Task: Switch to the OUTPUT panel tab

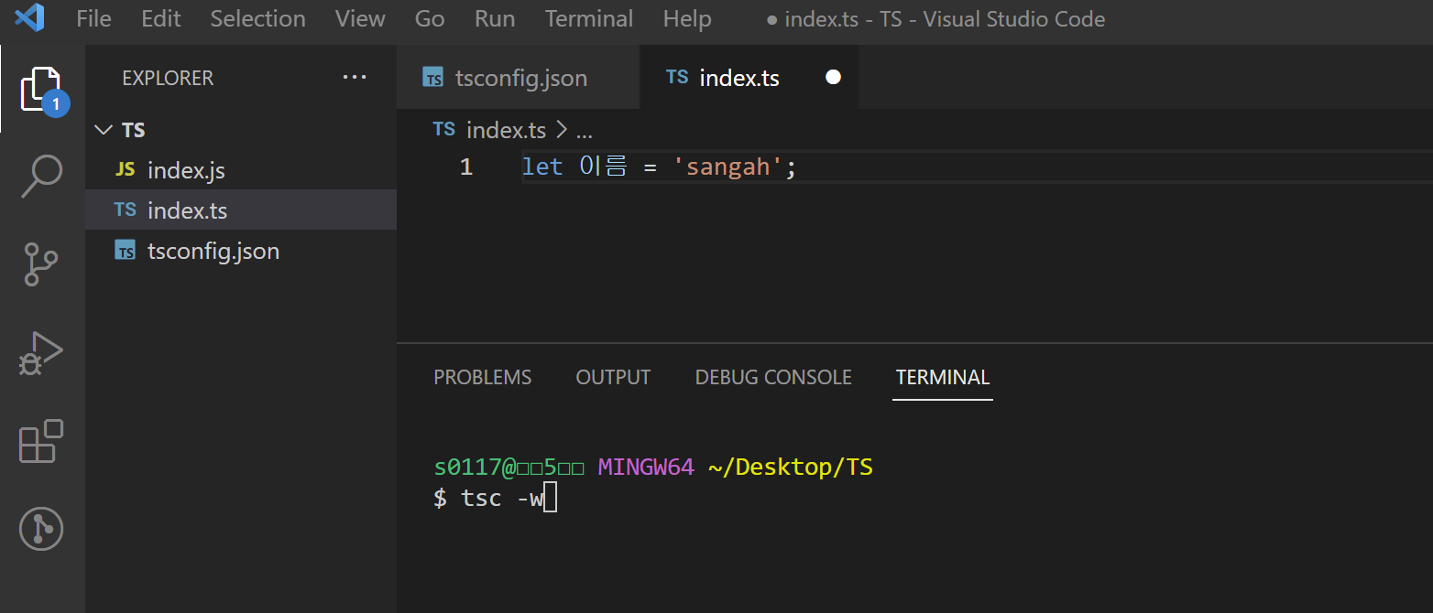Action: pyautogui.click(x=613, y=377)
